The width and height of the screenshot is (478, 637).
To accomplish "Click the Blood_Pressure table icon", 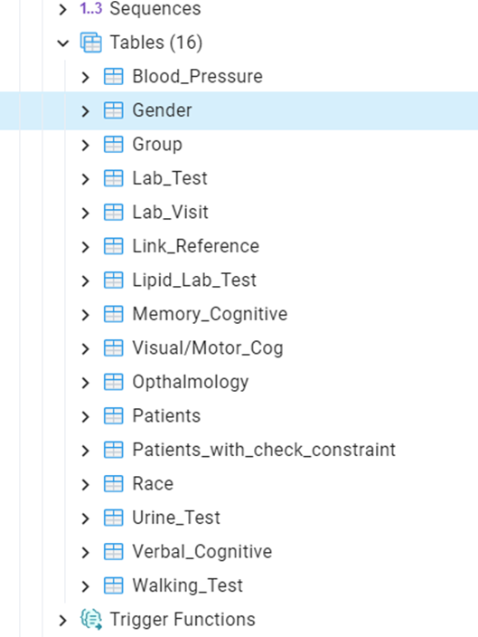I will [x=113, y=76].
